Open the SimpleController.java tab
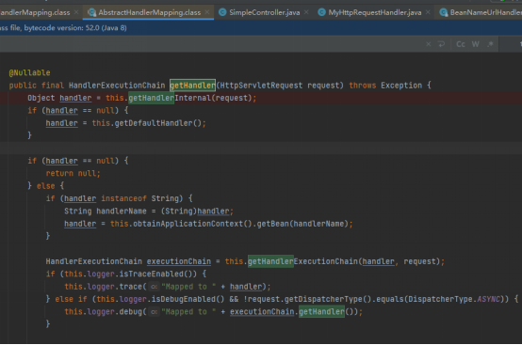This screenshot has width=522, height=345. pyautogui.click(x=265, y=12)
